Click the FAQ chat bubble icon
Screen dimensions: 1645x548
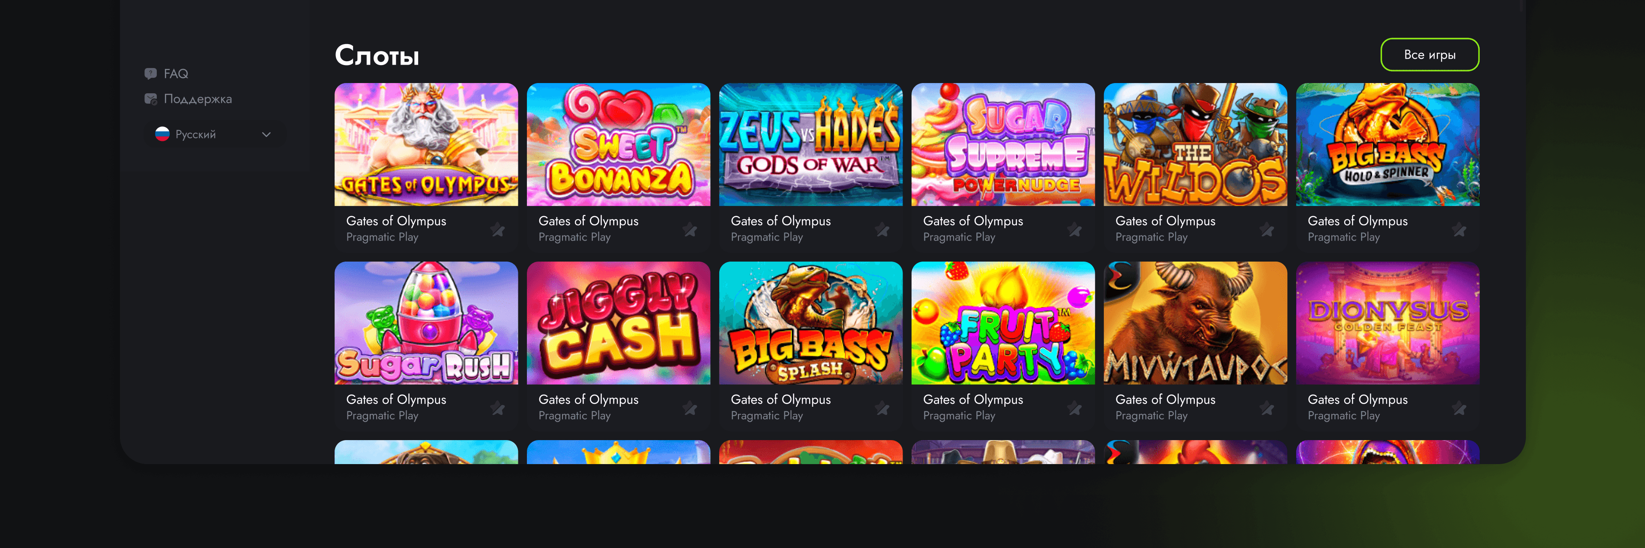[x=151, y=74]
